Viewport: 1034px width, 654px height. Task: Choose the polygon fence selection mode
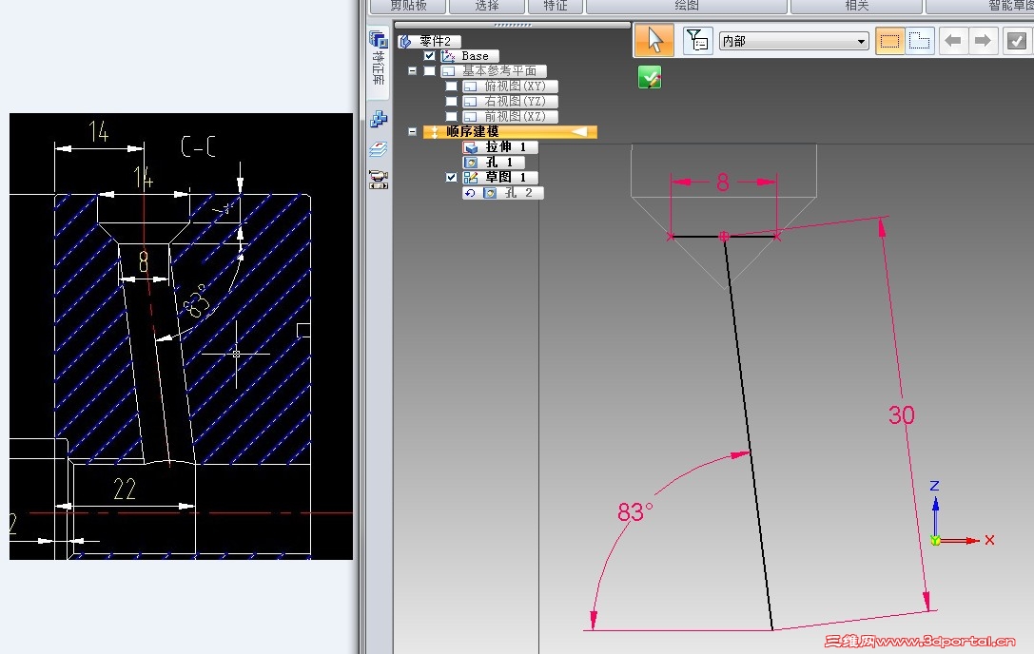click(x=919, y=41)
